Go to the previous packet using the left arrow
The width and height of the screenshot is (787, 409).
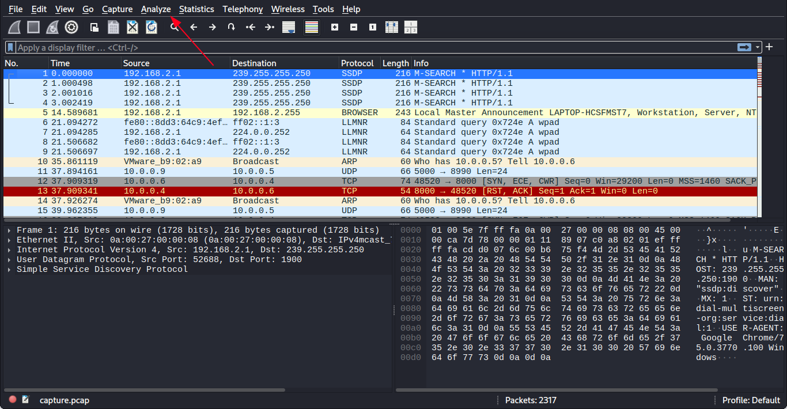click(x=194, y=27)
